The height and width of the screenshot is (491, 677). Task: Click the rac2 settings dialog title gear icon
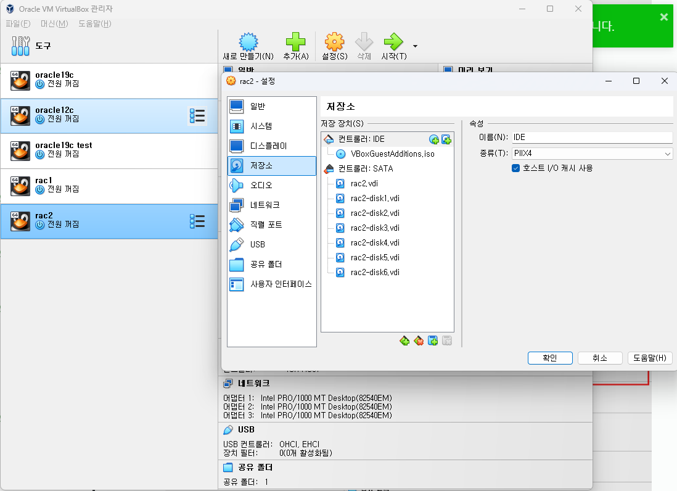[x=231, y=81]
